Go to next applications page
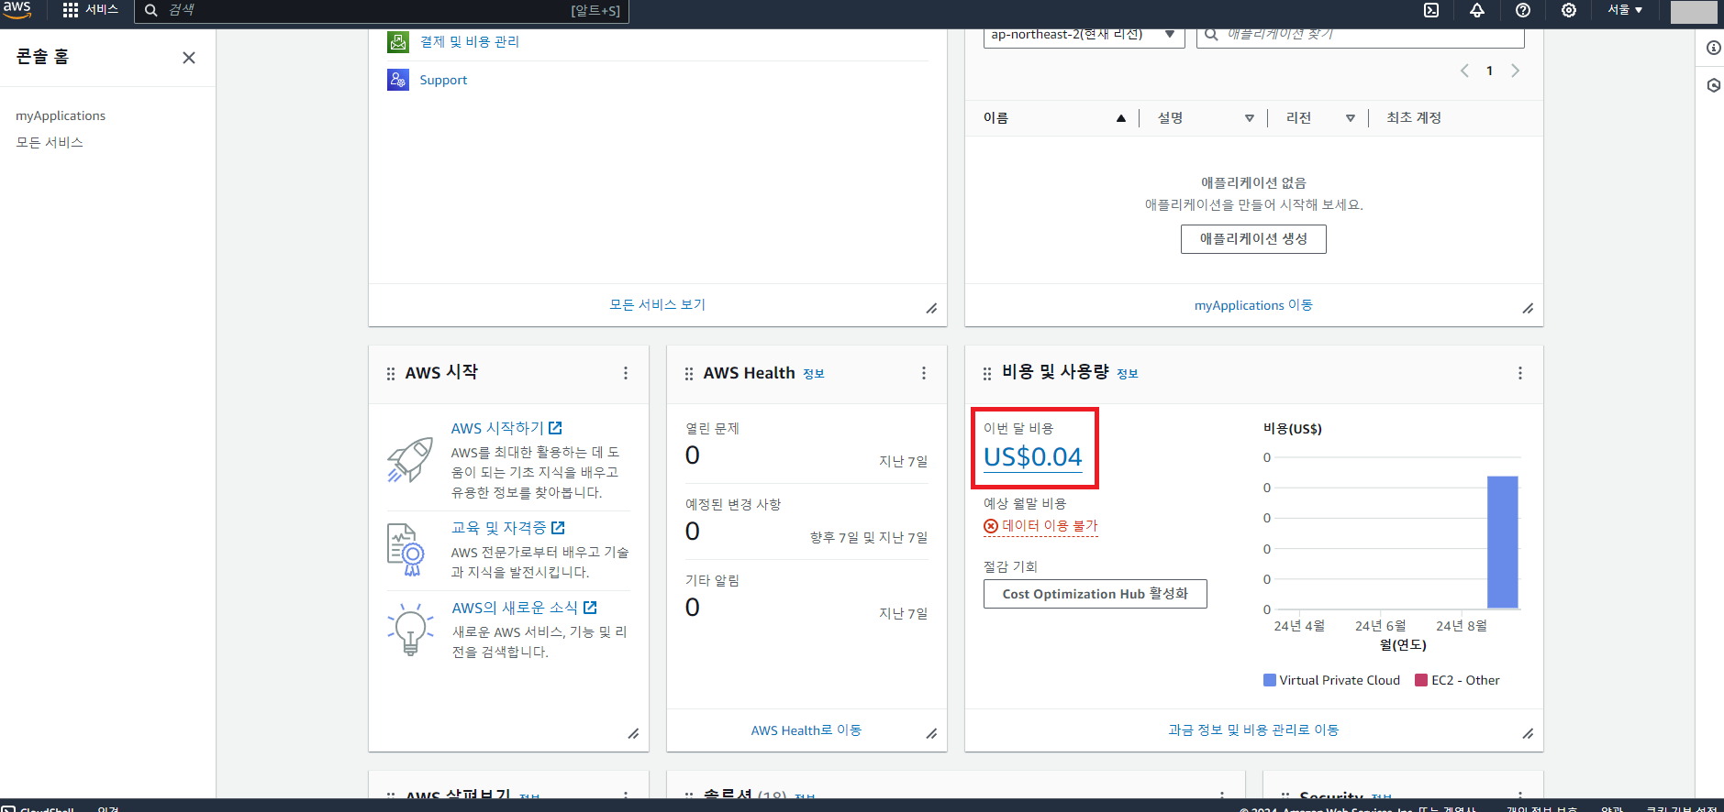 click(1515, 71)
